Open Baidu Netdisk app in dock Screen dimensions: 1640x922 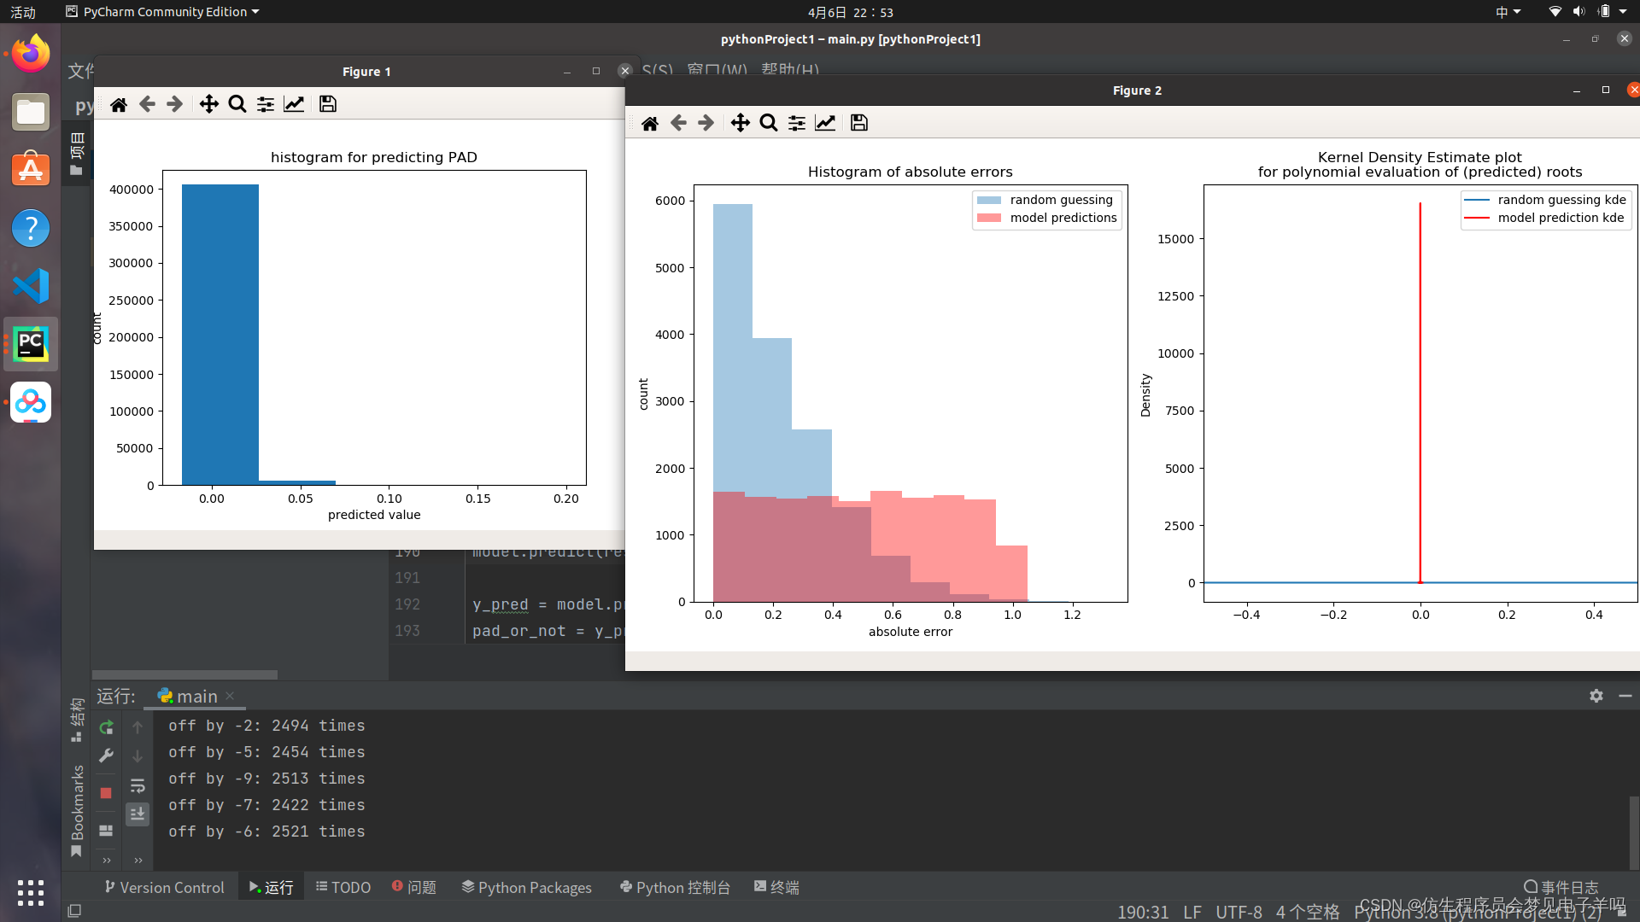[x=31, y=402]
